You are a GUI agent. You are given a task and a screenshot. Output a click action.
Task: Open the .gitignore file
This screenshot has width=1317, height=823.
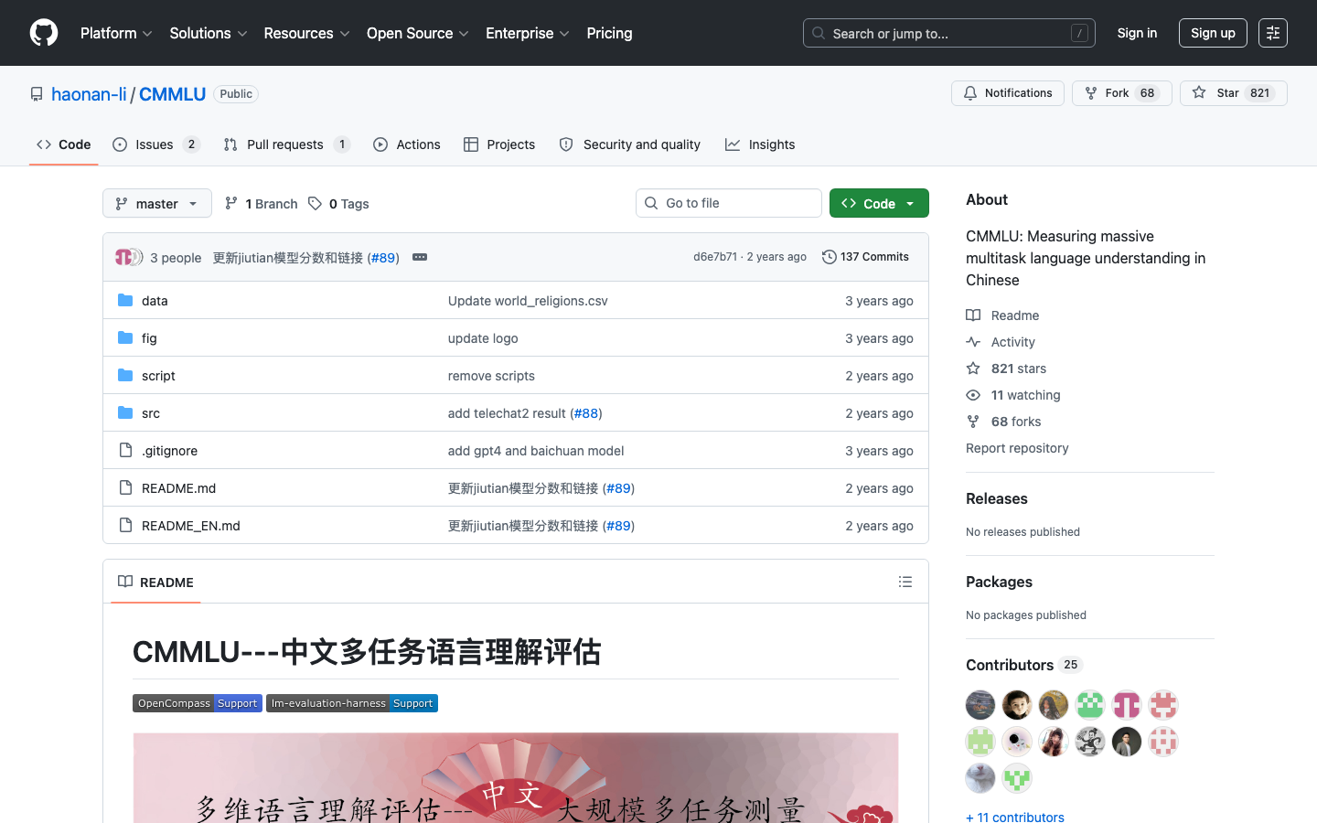(169, 451)
